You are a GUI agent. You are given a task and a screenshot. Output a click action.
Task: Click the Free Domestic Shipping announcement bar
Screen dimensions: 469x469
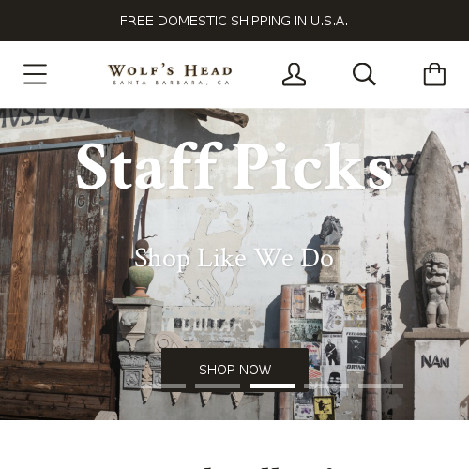click(234, 21)
